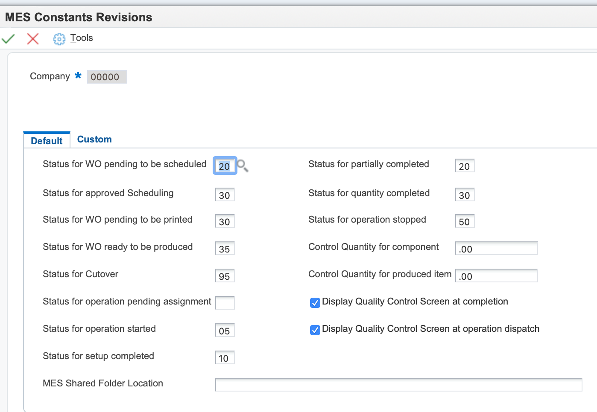The height and width of the screenshot is (412, 597).
Task: Switch to the Custom tab
Action: [x=94, y=139]
